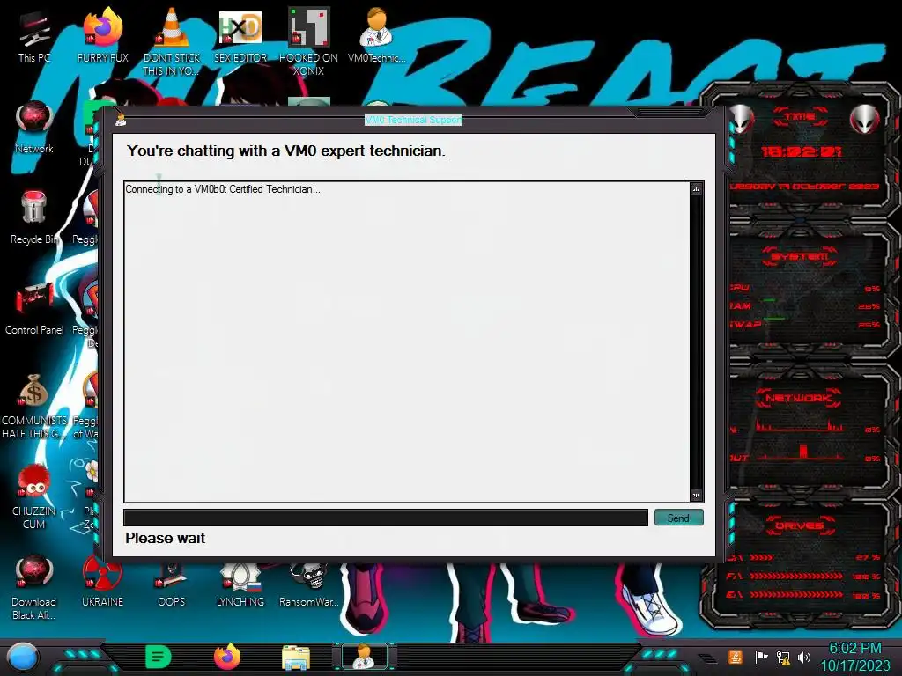902x676 pixels.
Task: Open the HxD hex editor shortcut
Action: pos(240,37)
